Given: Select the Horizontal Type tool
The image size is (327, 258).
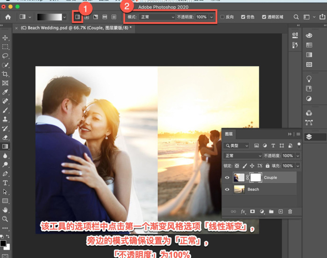Looking at the screenshot, I should pyautogui.click(x=5, y=183).
